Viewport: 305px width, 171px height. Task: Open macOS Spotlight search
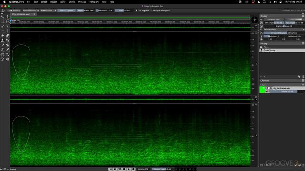pos(270,2)
